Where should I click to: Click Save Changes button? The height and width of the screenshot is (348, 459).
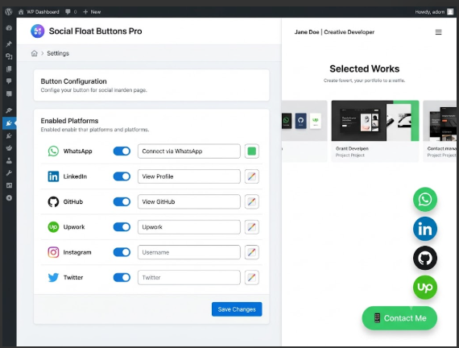coord(237,309)
